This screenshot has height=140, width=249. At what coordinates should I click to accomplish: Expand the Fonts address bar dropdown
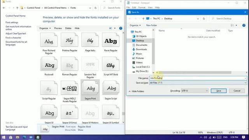pyautogui.click(x=90, y=8)
